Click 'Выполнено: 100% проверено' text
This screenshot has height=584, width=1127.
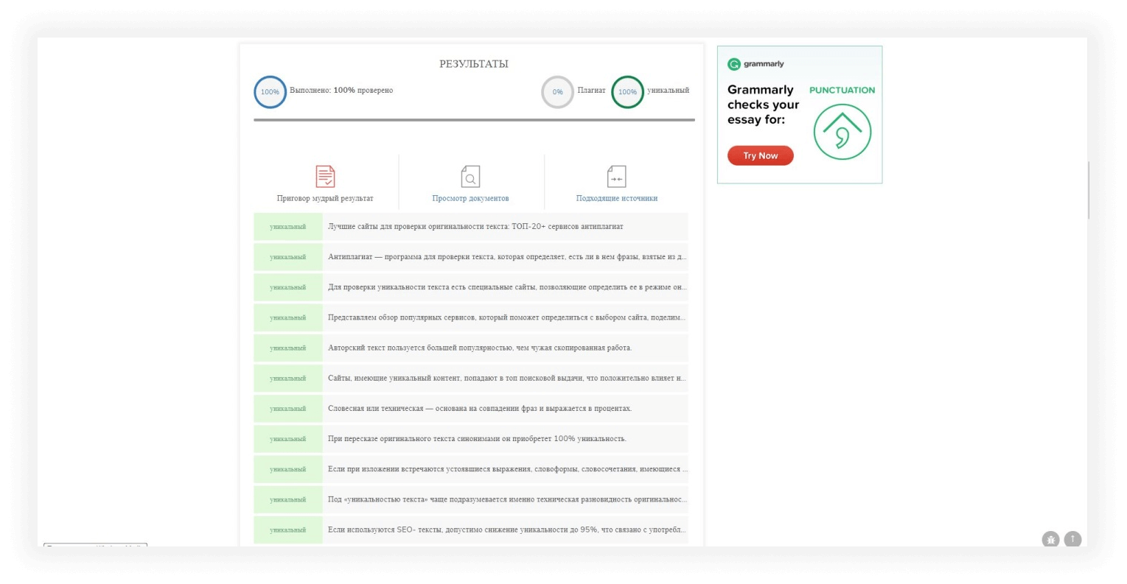click(341, 90)
